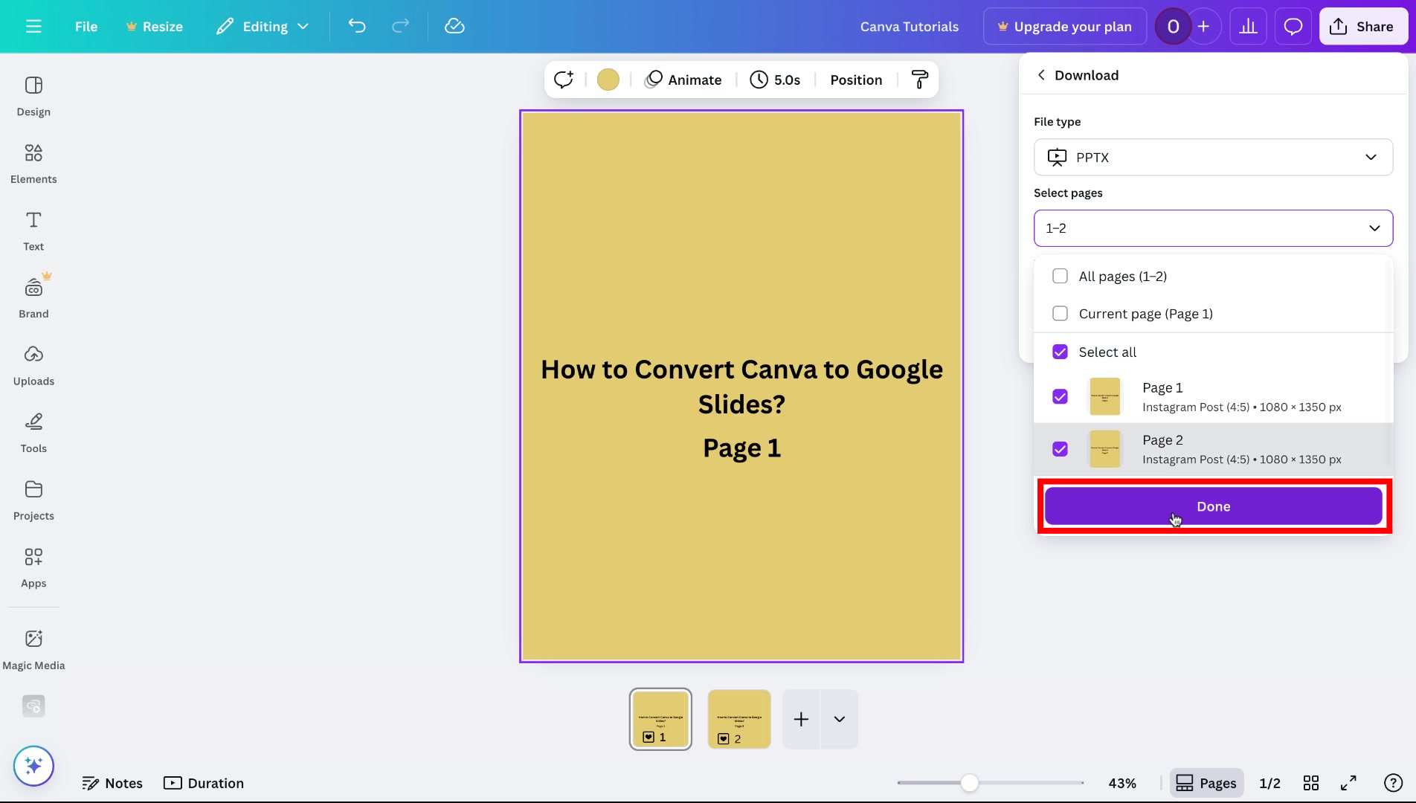Open the comments panel

pos(1293,25)
